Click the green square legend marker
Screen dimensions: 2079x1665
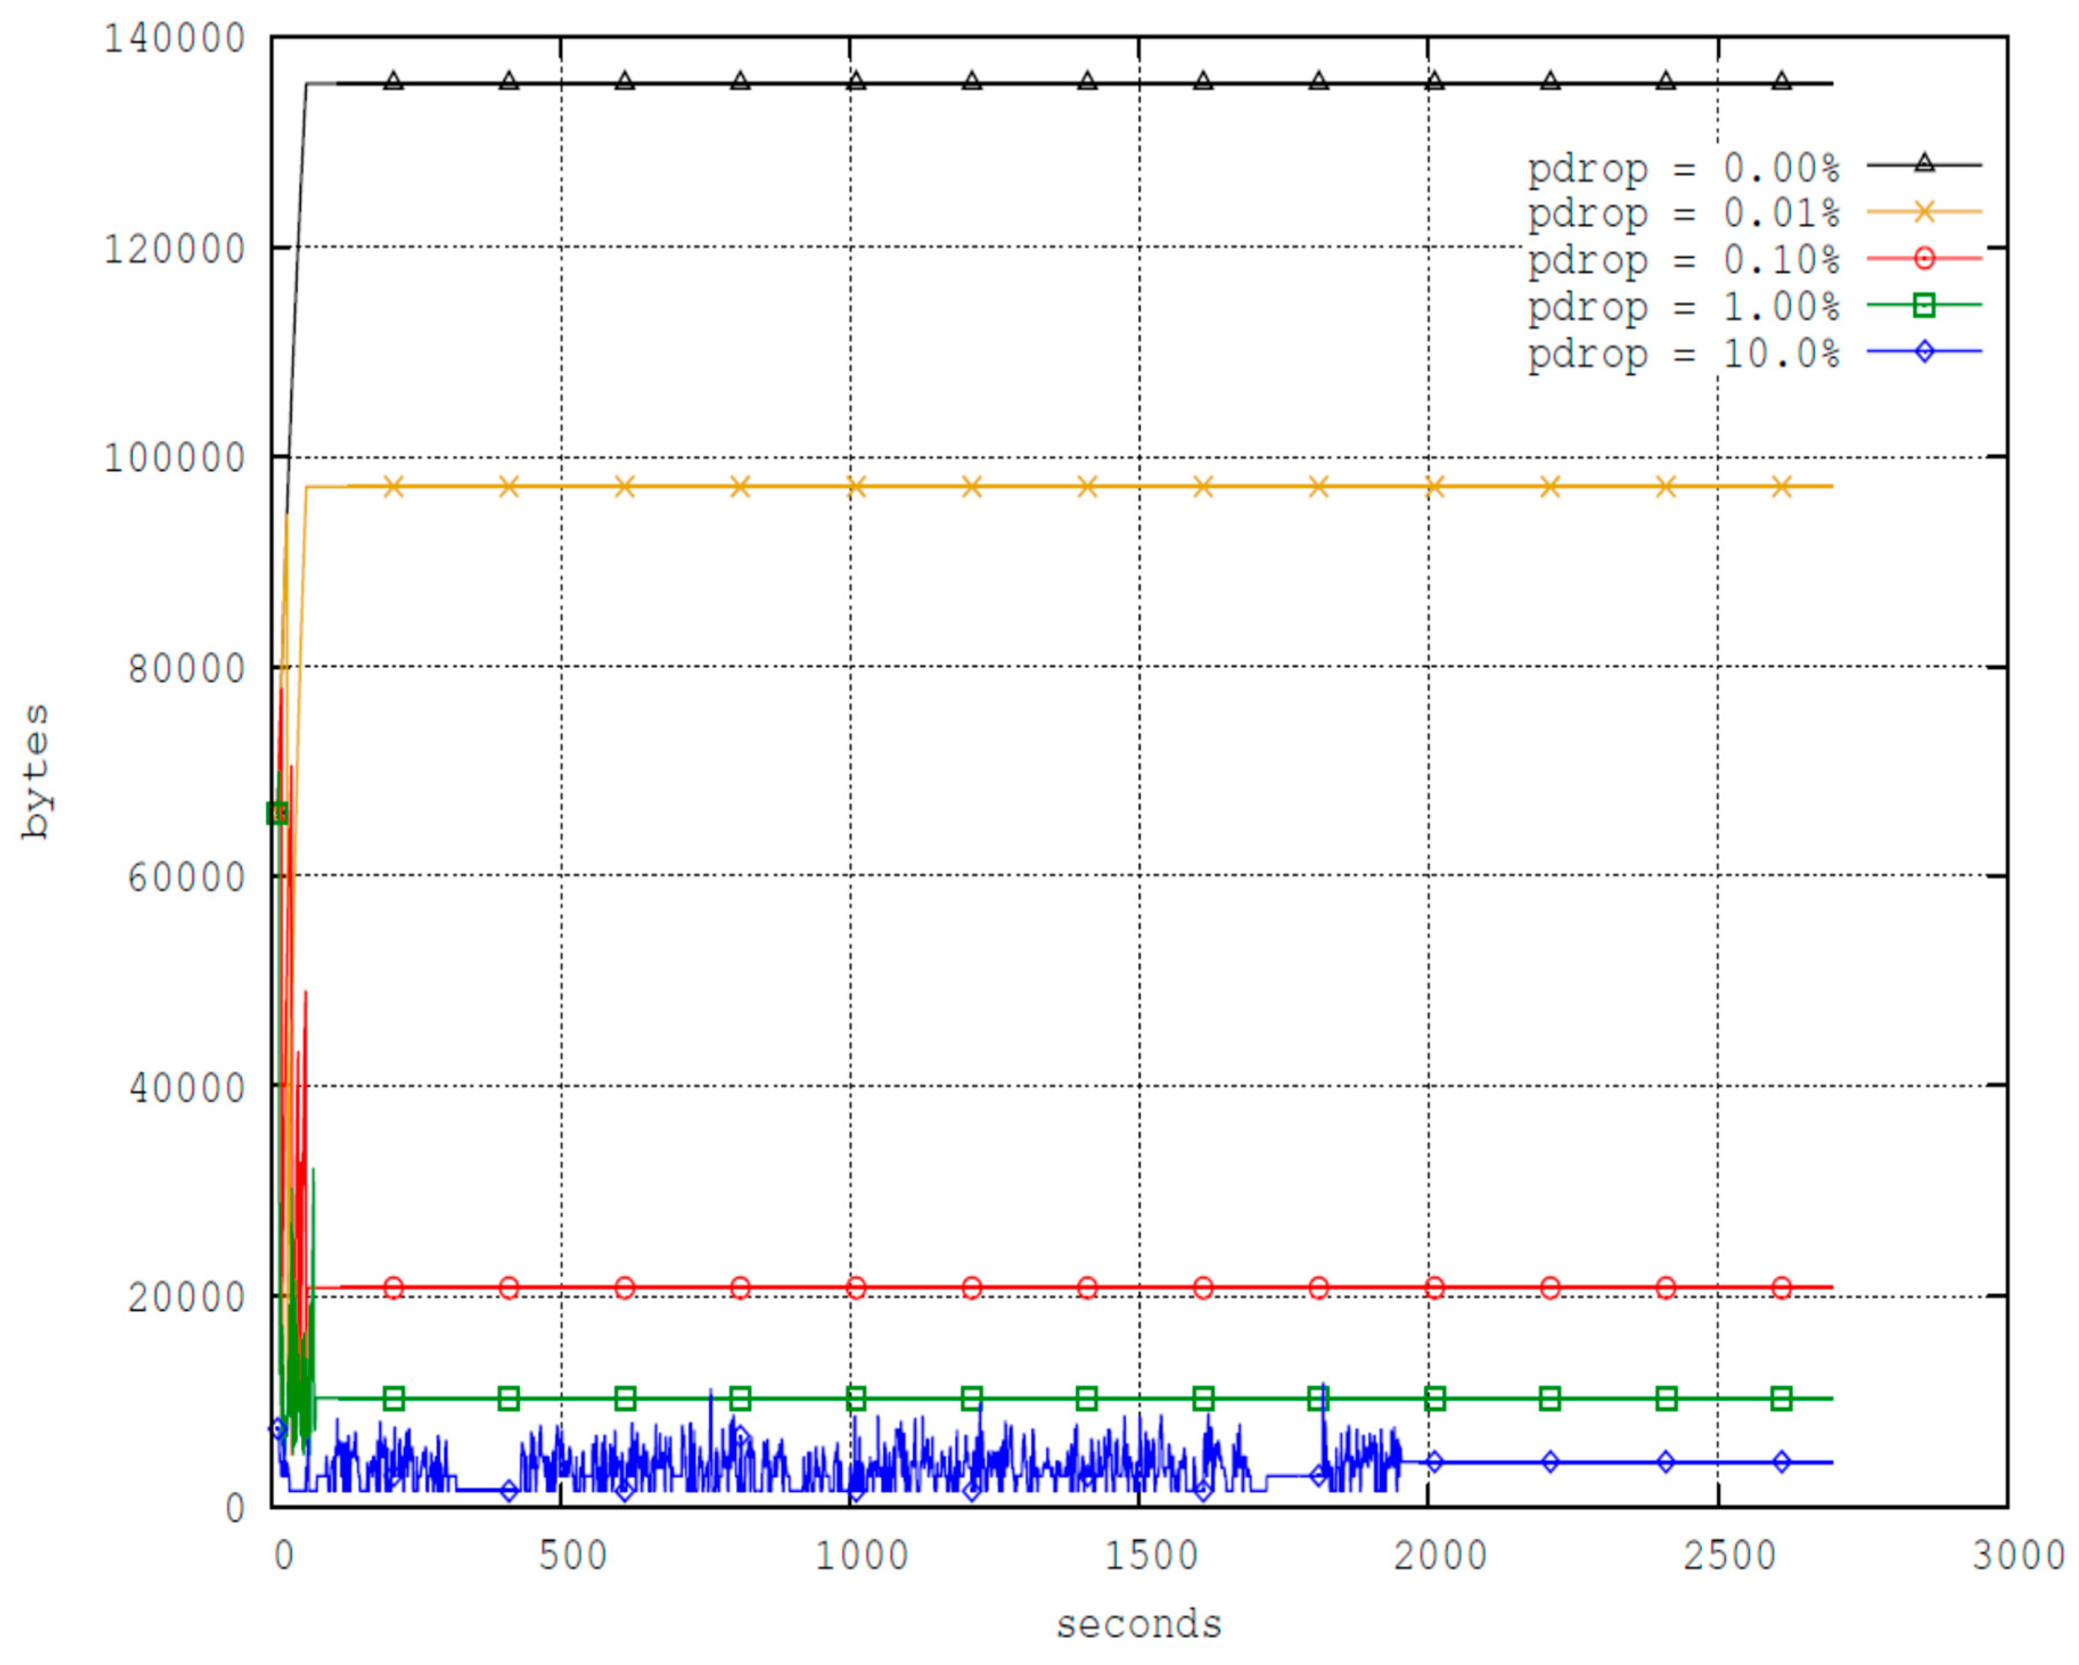point(1924,306)
